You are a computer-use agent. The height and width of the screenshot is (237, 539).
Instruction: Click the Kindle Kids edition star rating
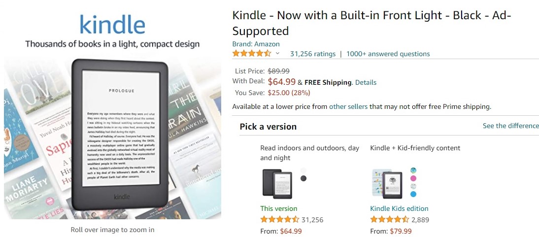(389, 220)
